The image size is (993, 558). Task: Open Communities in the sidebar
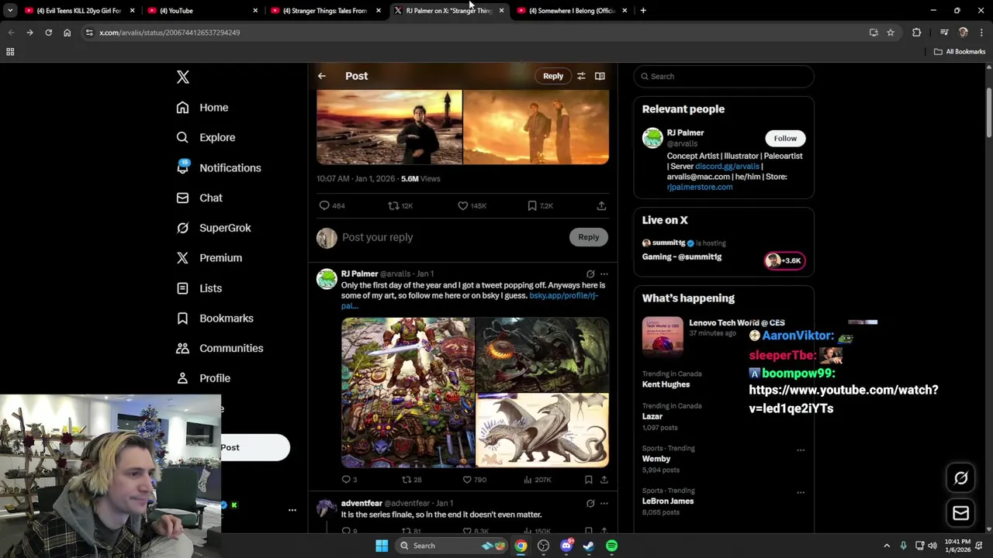(x=220, y=348)
